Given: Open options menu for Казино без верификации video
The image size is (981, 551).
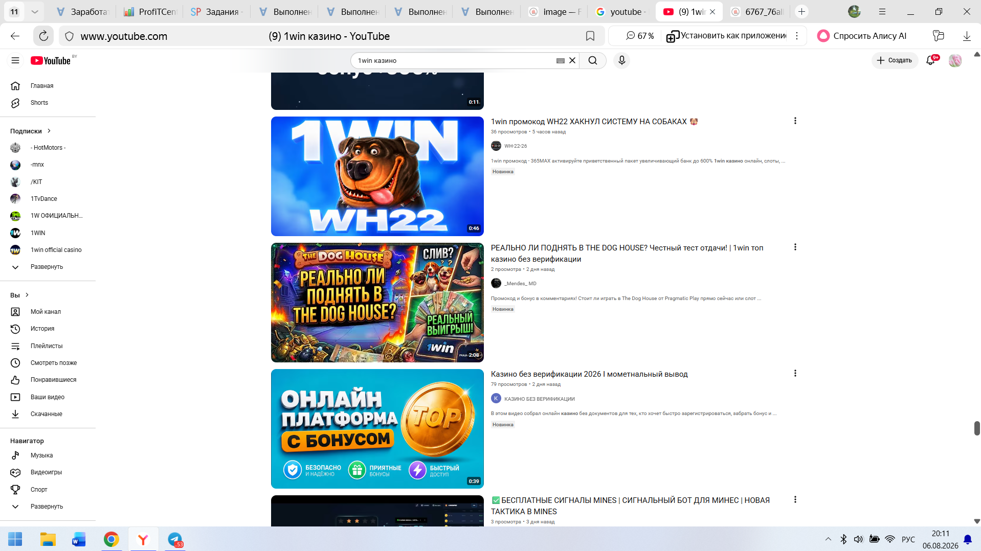Looking at the screenshot, I should 795,374.
